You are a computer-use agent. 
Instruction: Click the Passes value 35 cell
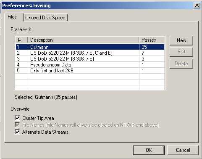coord(152,47)
